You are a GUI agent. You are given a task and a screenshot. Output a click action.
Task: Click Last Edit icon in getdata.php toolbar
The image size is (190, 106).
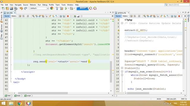[x=132, y=16]
